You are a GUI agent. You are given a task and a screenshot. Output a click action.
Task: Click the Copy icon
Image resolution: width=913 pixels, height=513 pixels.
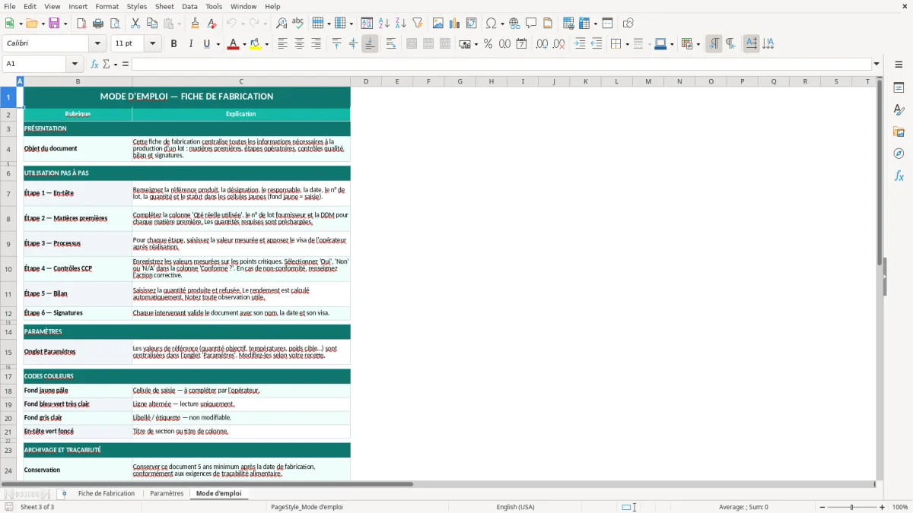(152, 24)
